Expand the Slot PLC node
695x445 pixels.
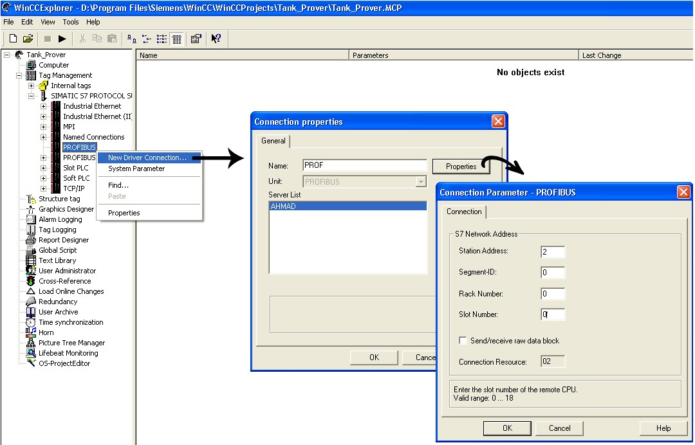44,168
